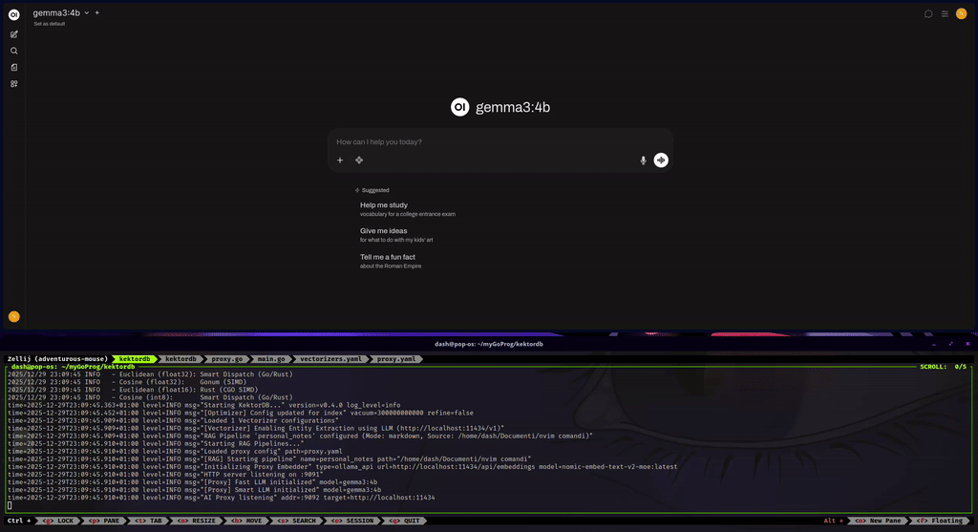Viewport: 978px width, 532px height.
Task: Expand the gemma3:4b model selector dropdown
Action: click(61, 12)
